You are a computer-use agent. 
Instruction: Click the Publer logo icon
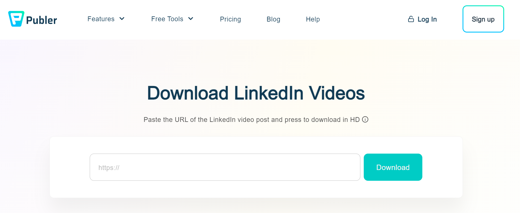coord(16,19)
